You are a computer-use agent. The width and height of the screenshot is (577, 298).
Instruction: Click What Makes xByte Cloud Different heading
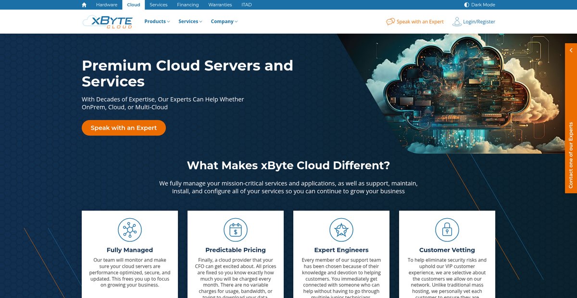point(288,166)
